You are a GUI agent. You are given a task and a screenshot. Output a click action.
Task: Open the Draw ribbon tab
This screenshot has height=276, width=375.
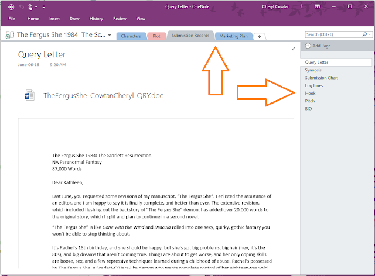tap(74, 19)
